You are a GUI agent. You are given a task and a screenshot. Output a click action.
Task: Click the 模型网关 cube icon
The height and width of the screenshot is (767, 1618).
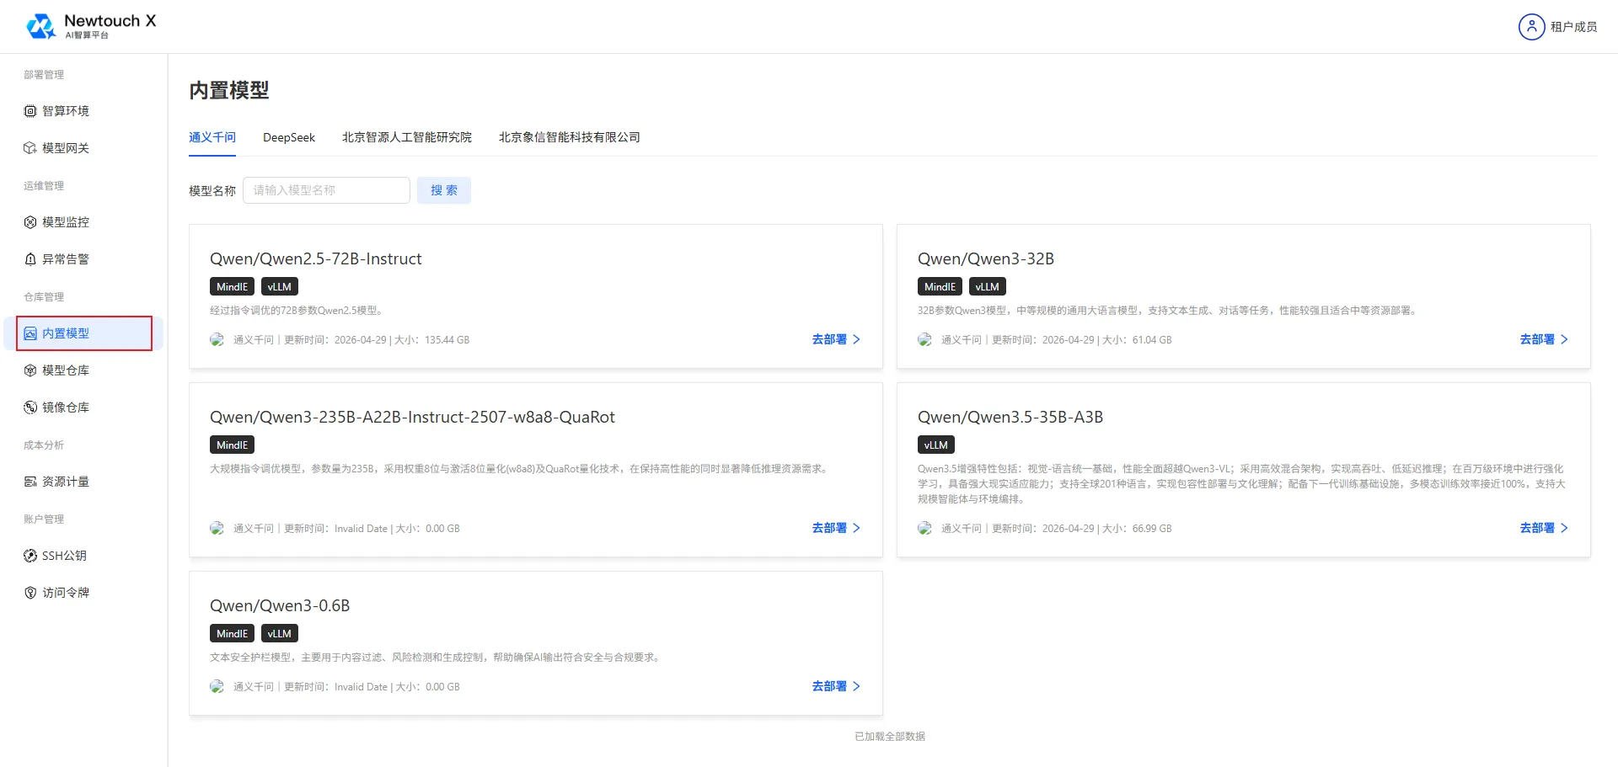pos(30,148)
